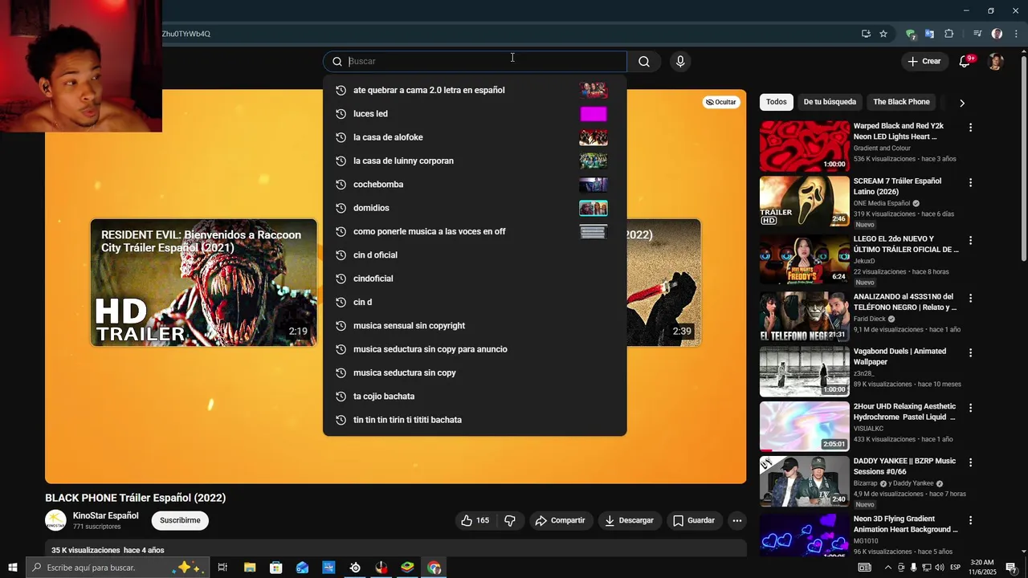Image resolution: width=1028 pixels, height=578 pixels.
Task: Open the Windows notification center
Action: [1011, 568]
